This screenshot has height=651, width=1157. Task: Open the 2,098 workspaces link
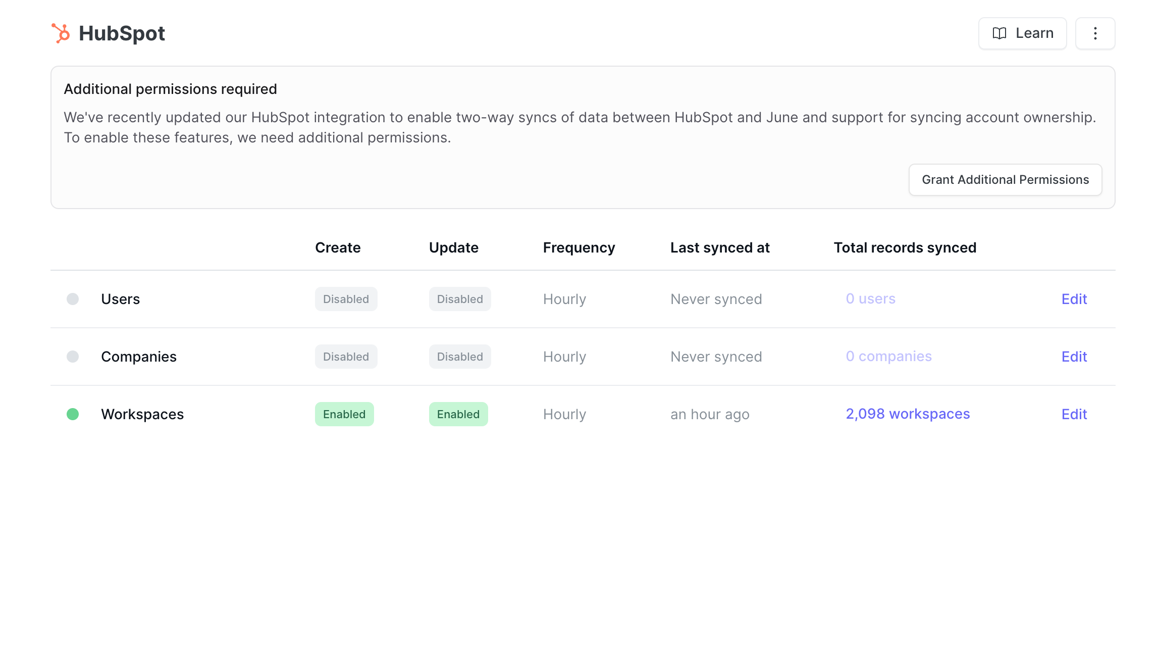(908, 414)
